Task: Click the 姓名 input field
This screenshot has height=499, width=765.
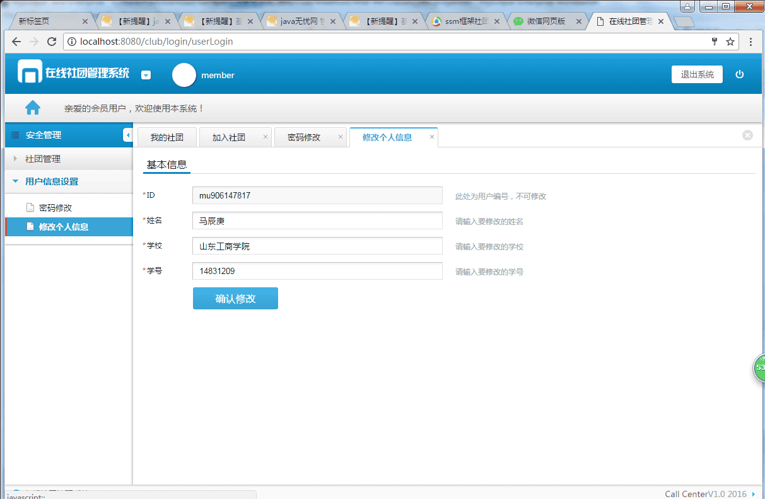Action: pos(317,221)
